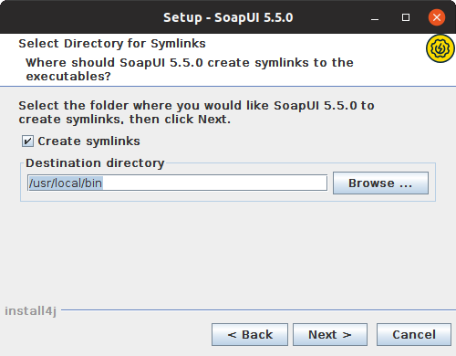
Task: Click the install4j label
Action: [30, 311]
